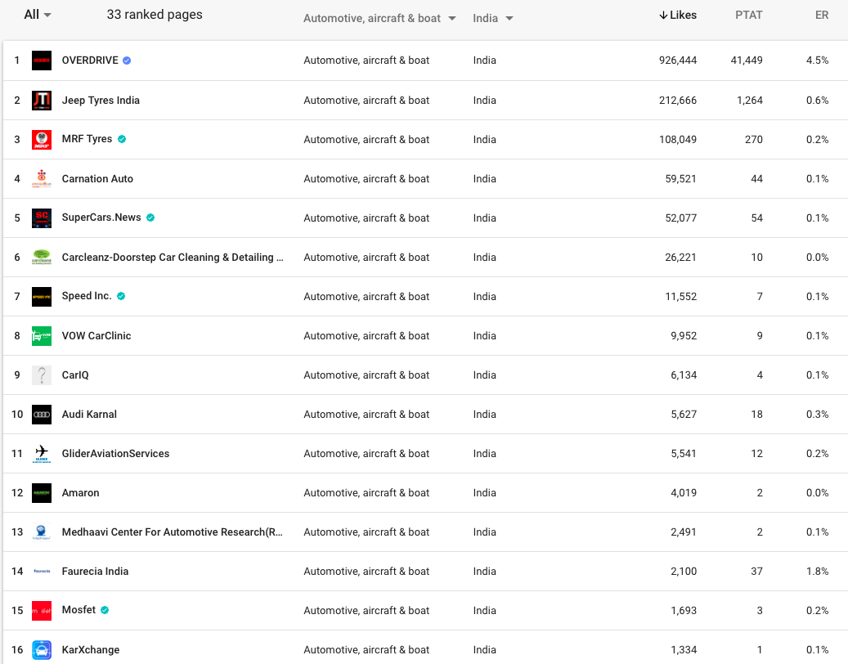
Task: Click OVERDRIVE likes value 926,444
Action: pos(678,61)
